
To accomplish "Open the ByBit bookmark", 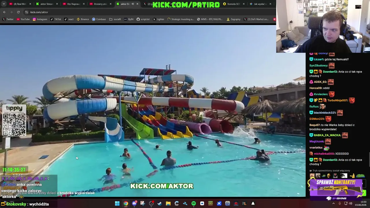I will pyautogui.click(x=129, y=19).
